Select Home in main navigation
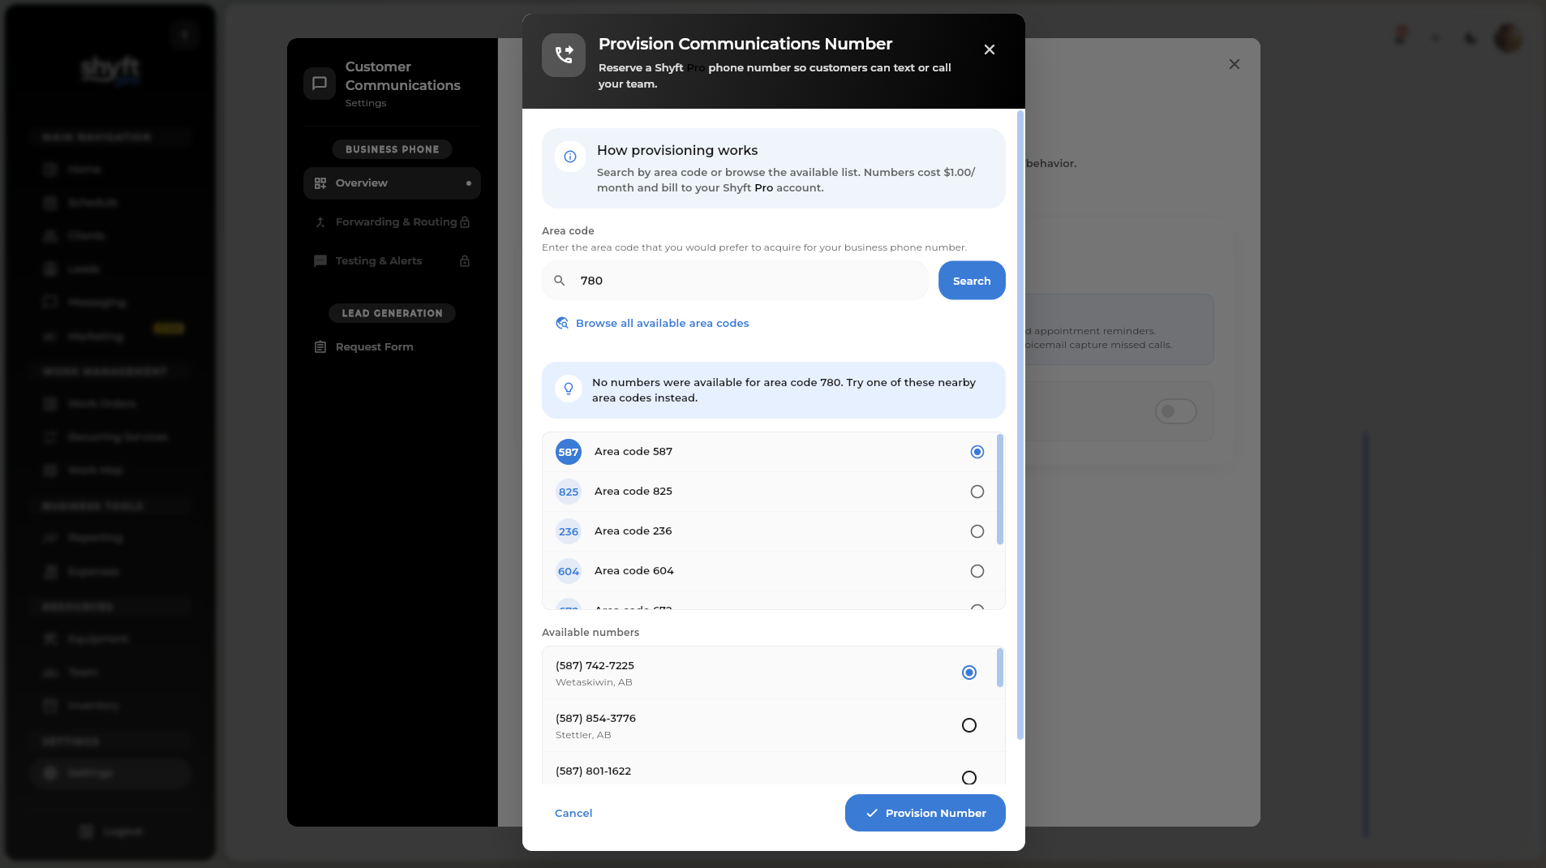The height and width of the screenshot is (868, 1546). click(85, 169)
